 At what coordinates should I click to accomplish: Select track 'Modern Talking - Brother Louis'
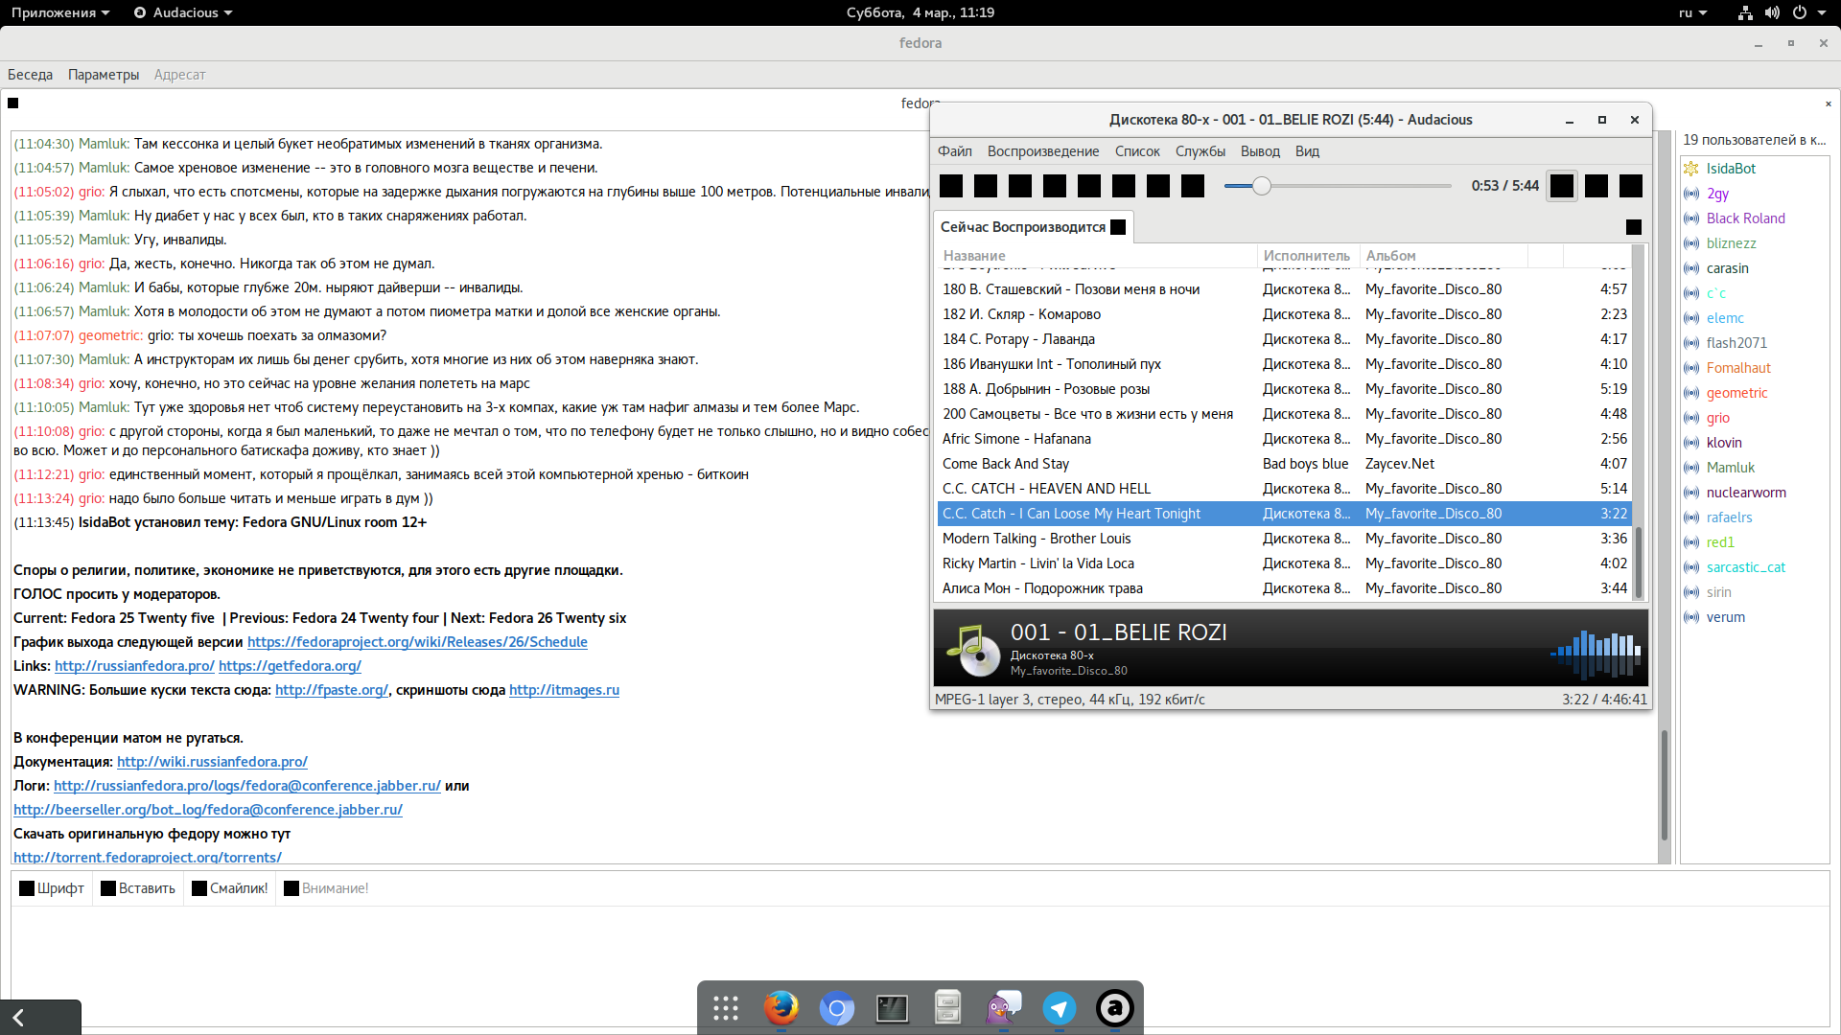click(1285, 539)
